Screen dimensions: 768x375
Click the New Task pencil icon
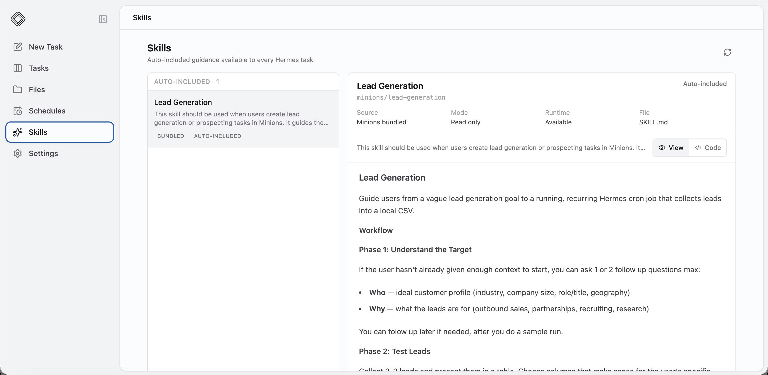point(18,47)
